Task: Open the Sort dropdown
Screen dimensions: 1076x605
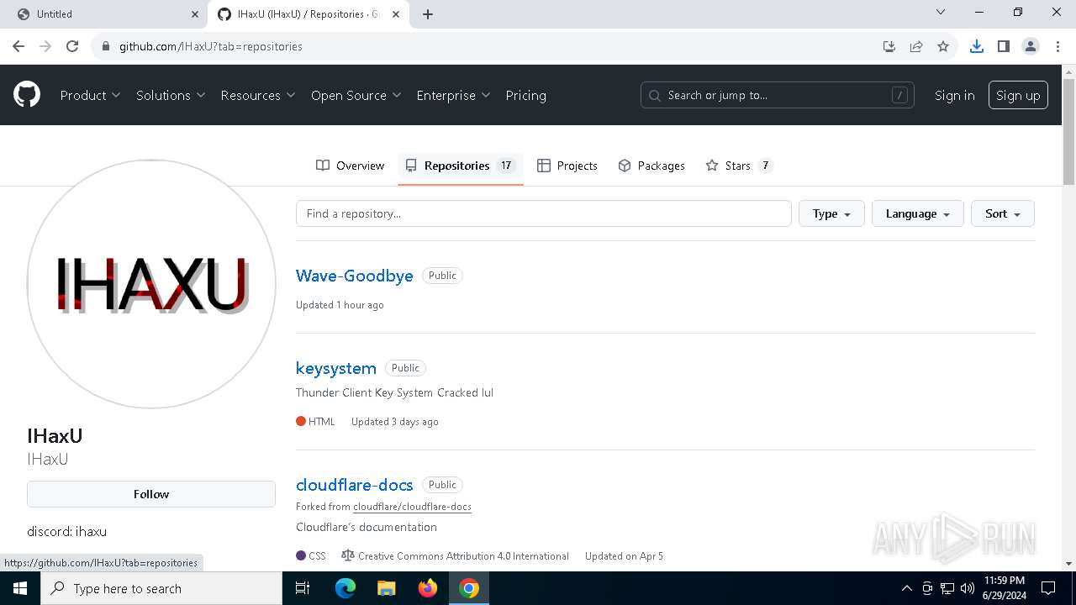Action: [x=1003, y=213]
